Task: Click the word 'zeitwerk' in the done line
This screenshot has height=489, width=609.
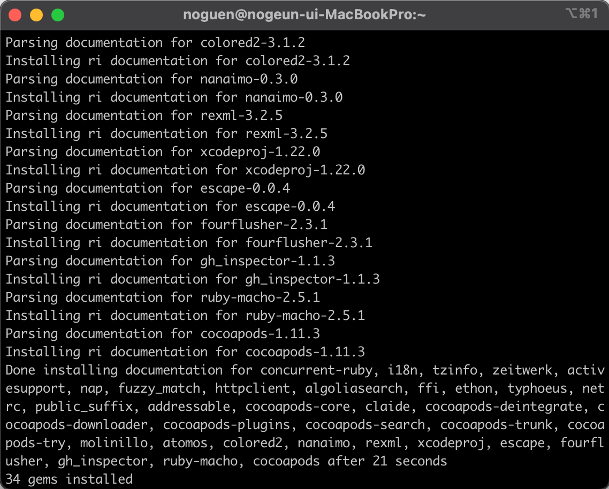Action: 522,370
